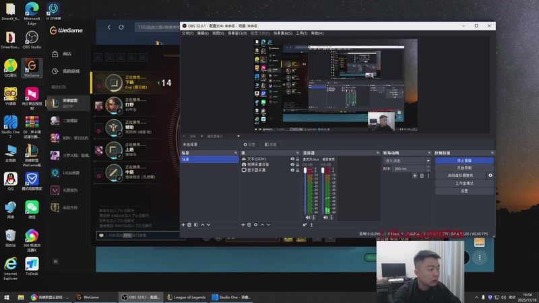Move the scene down with the arrow
Screen dimensions: 539x303
209,225
